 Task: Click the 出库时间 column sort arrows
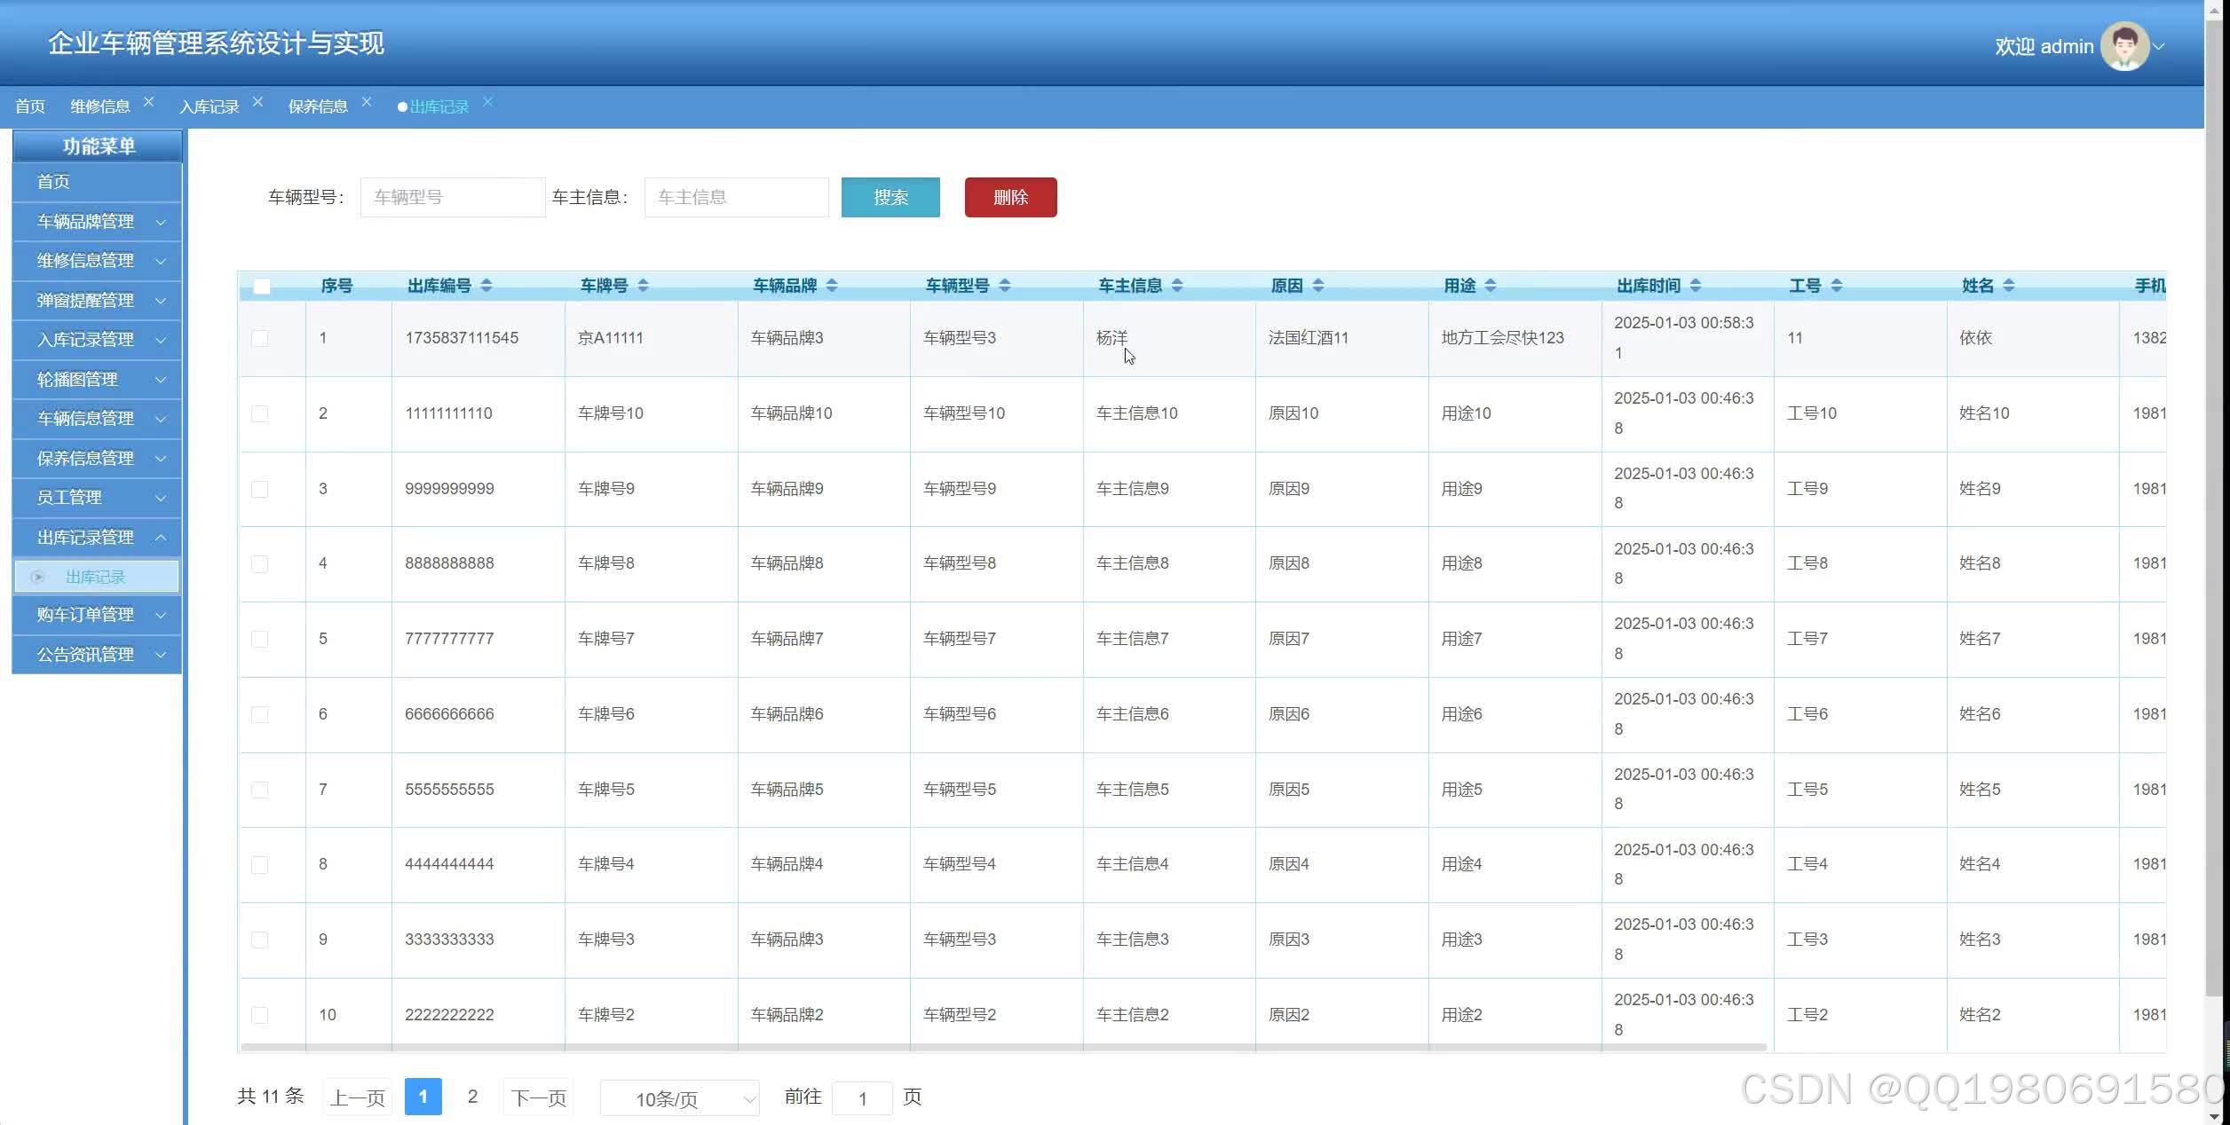pos(1696,286)
